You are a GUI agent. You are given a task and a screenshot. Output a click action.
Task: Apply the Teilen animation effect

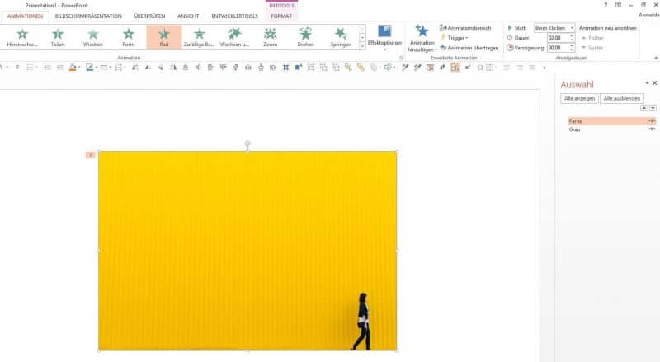(x=58, y=37)
